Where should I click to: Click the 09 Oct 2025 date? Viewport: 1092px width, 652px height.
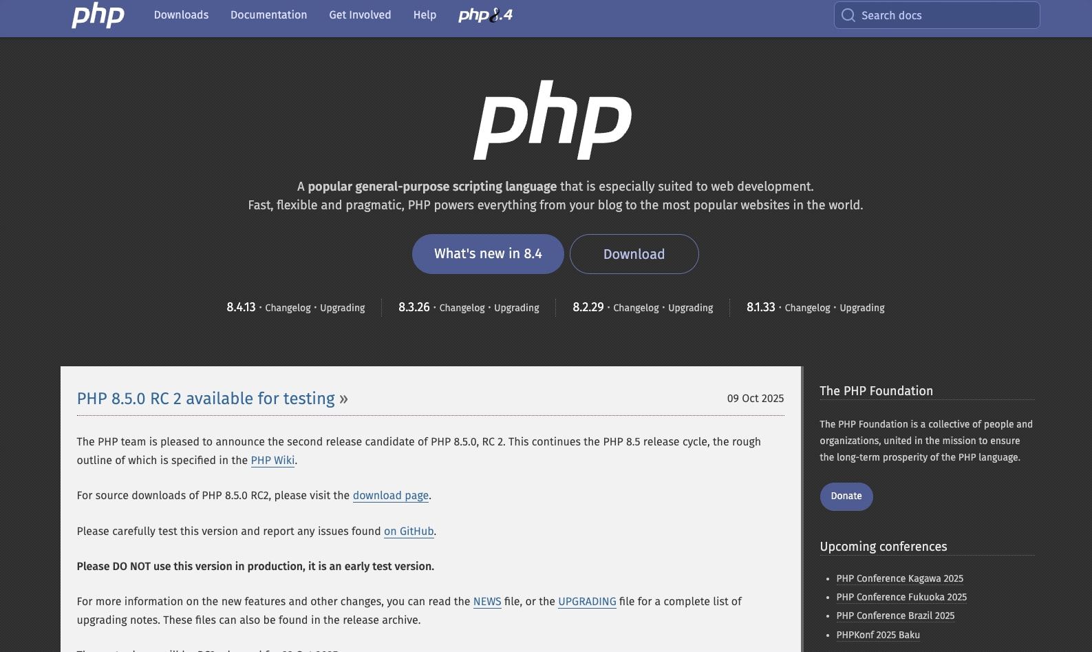point(755,399)
